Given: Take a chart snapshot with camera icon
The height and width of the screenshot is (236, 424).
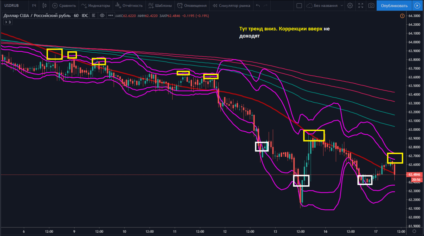Looking at the screenshot, I should pyautogui.click(x=371, y=6).
